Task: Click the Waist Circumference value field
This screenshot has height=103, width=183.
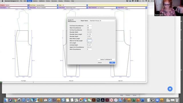Action: 89,28
